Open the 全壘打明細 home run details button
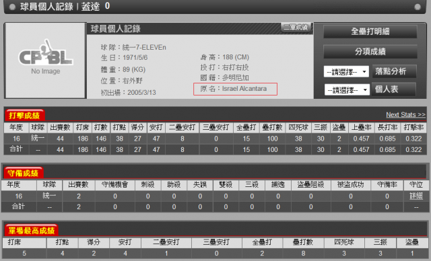431x261 pixels. coord(370,32)
